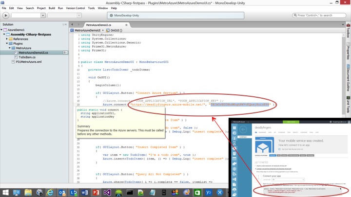Click 'deadlyfingers' heading in Azure portal
The width and height of the screenshot is (351, 197).
click(263, 127)
